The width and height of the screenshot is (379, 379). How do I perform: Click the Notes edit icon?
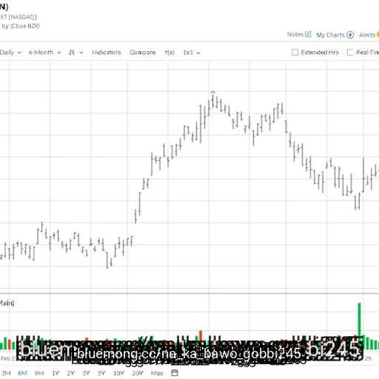(x=308, y=34)
